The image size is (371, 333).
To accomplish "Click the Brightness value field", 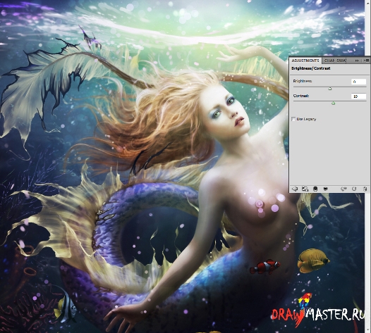I will pos(359,82).
